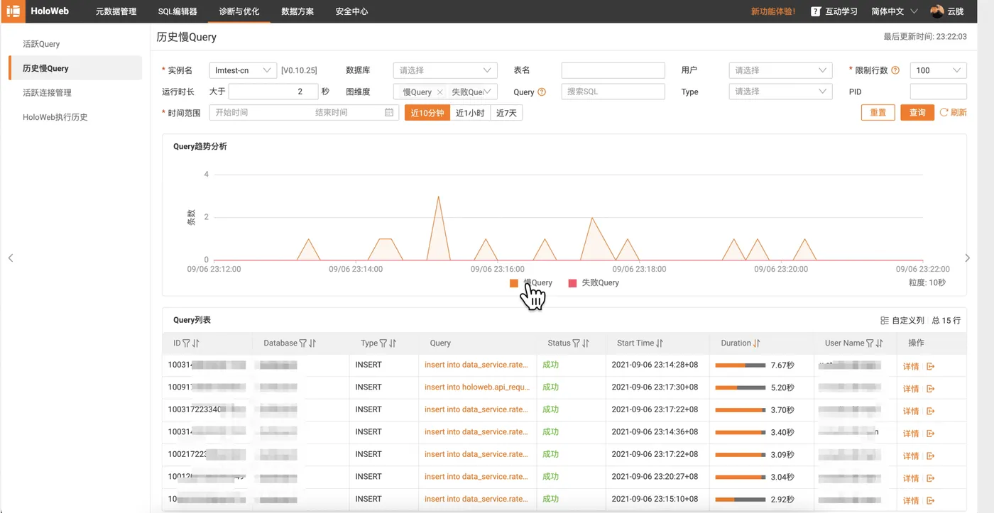Sort the Database column
994x513 pixels.
[312, 343]
